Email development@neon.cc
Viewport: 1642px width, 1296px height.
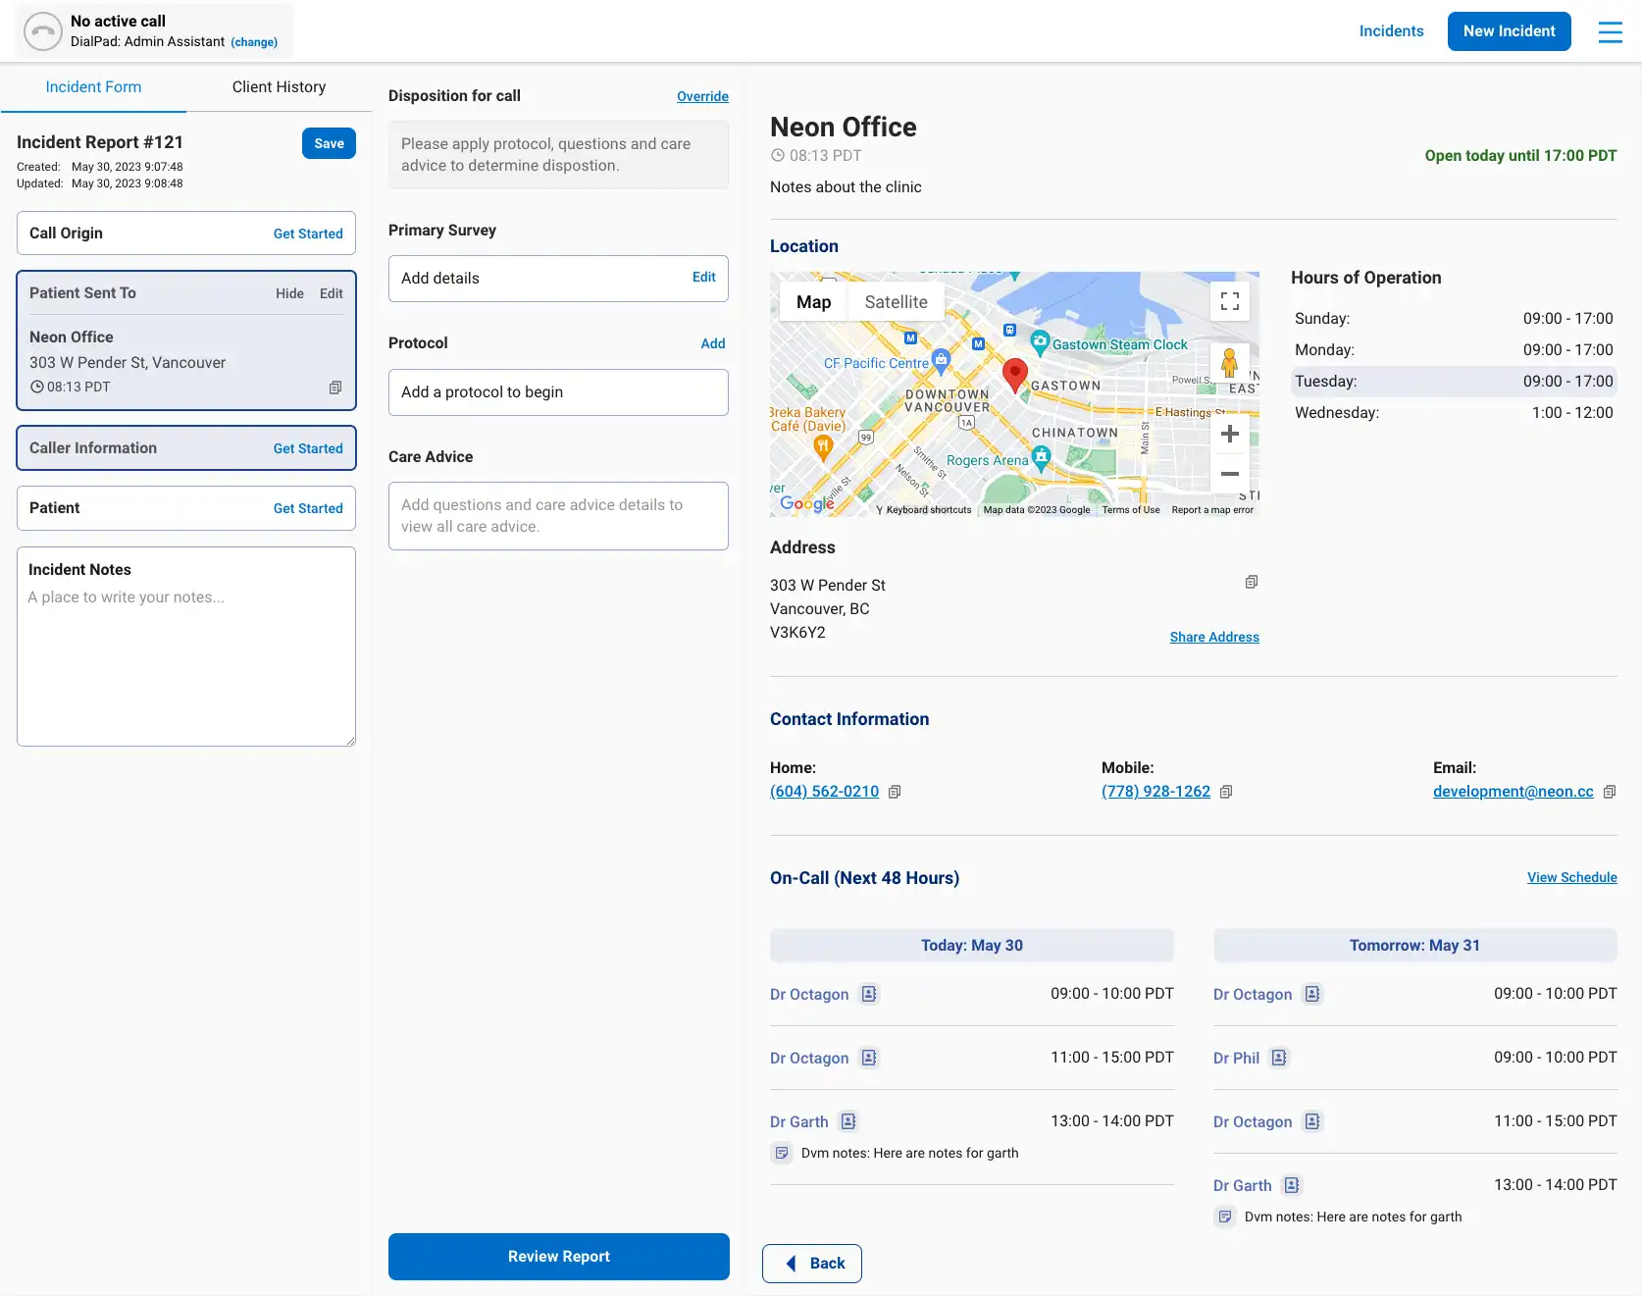(x=1514, y=792)
